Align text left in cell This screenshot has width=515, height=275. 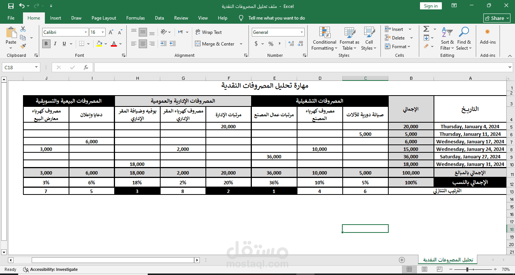tap(134, 44)
